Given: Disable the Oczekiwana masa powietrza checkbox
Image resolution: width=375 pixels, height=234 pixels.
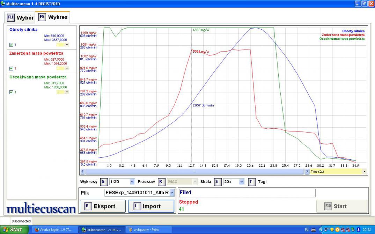Looking at the screenshot, I should 11,92.
